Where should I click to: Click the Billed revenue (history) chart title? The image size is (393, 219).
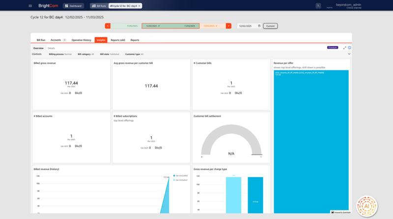pos(46,169)
